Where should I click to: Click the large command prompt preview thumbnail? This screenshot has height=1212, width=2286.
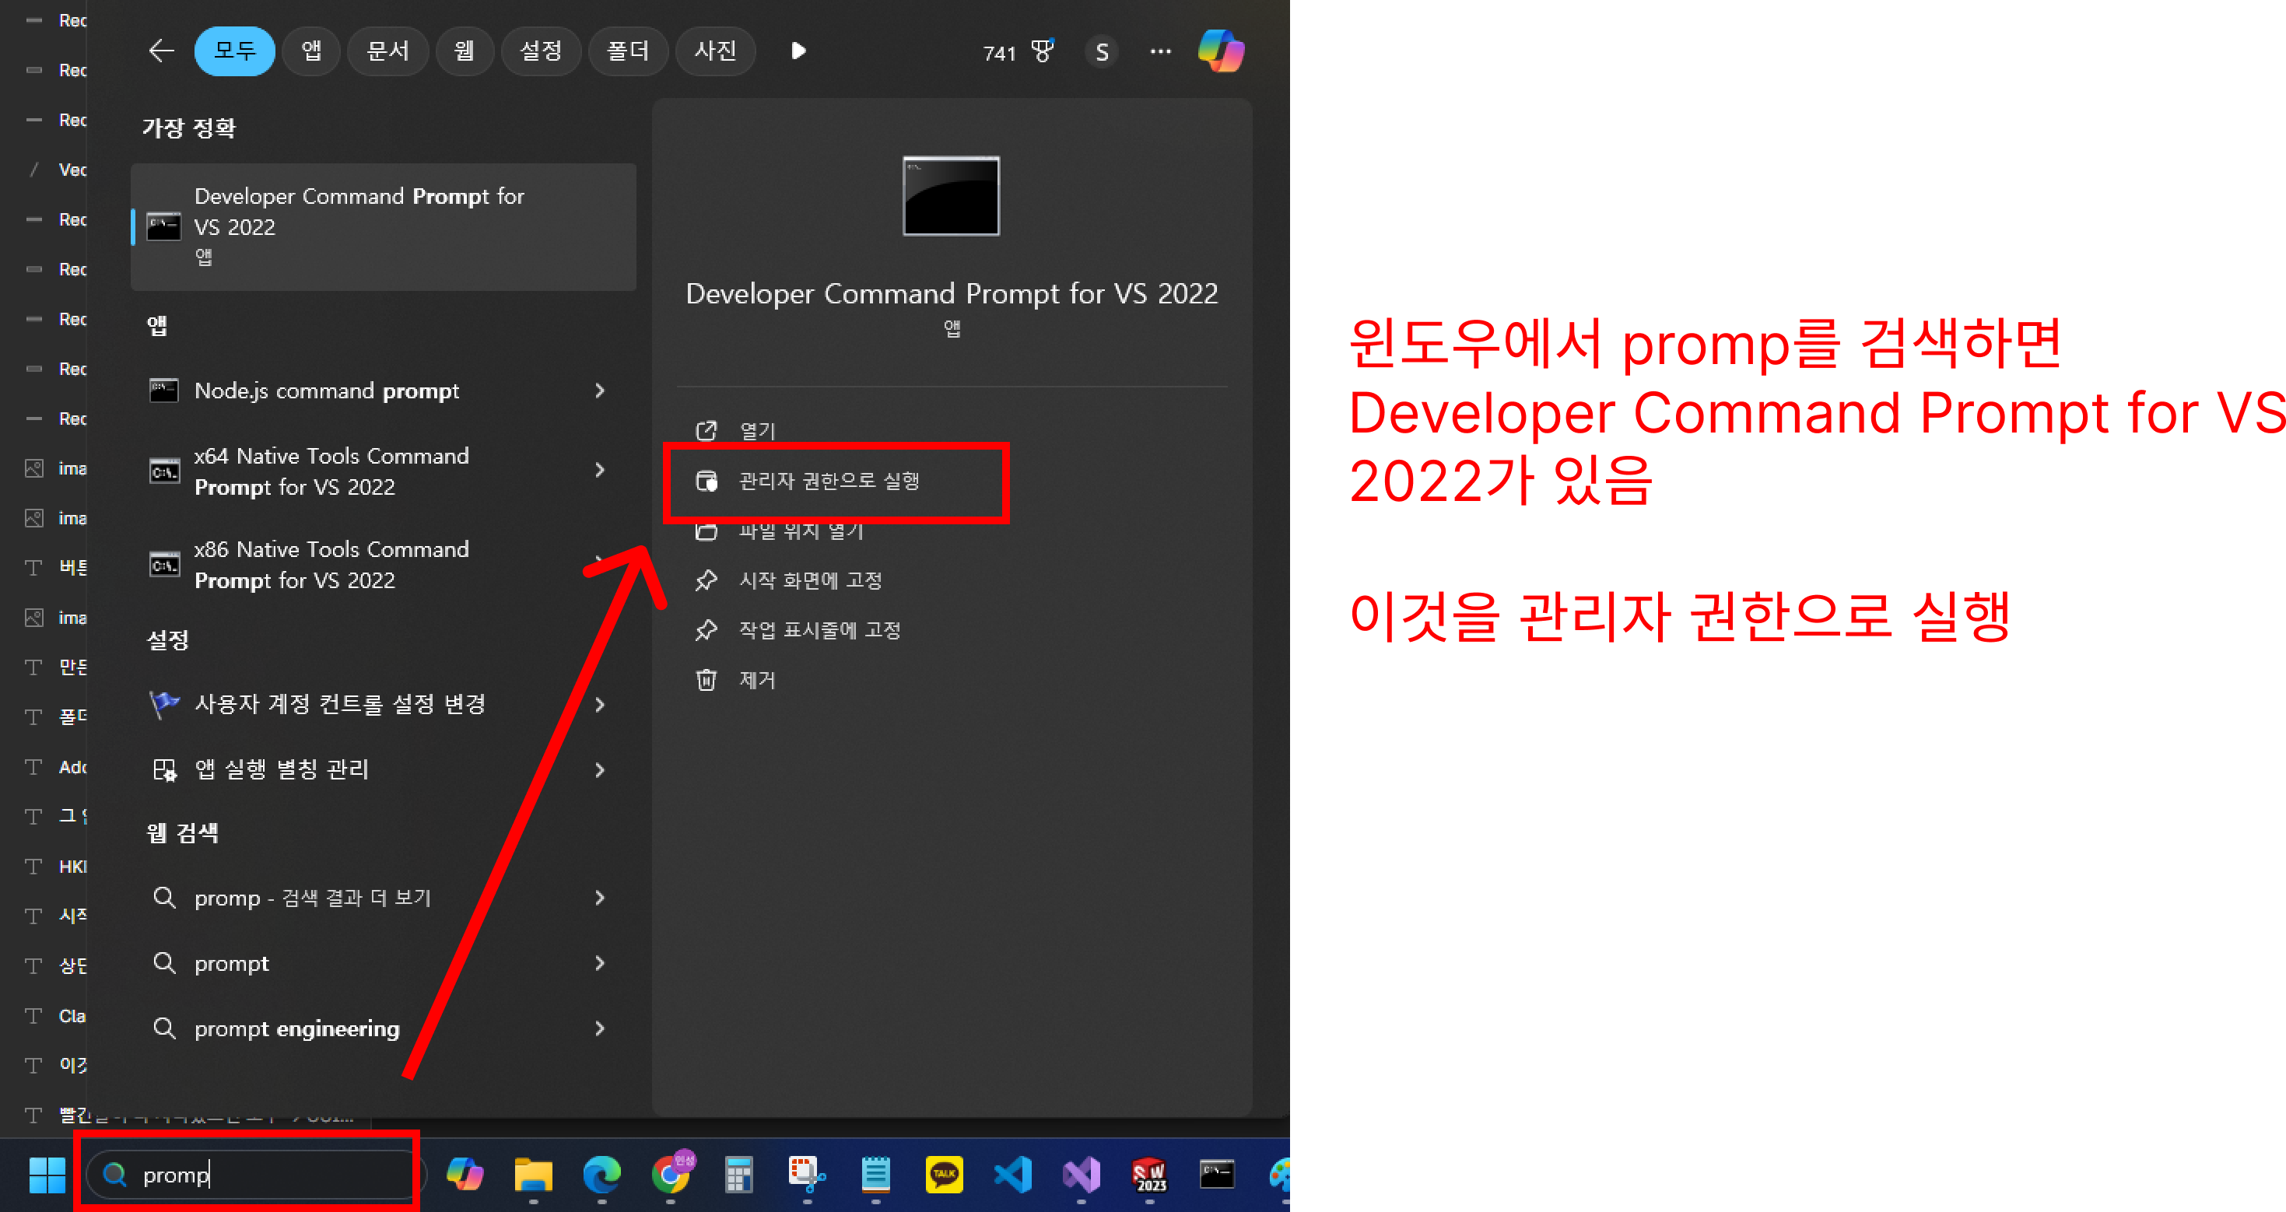point(952,196)
